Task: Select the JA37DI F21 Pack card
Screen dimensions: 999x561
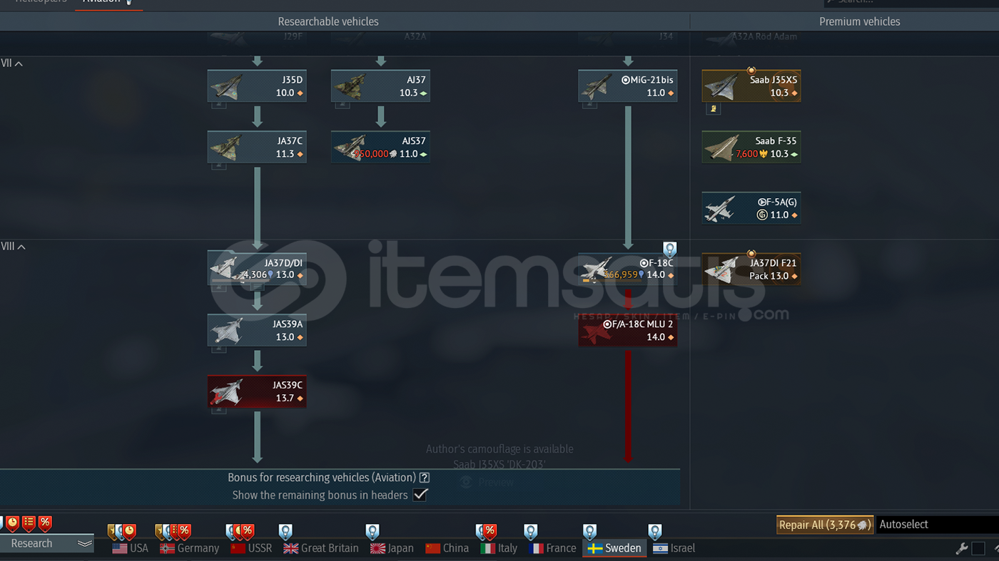Action: click(751, 269)
